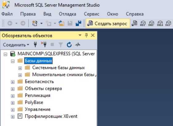Viewport: 173px width, 126px height.
Task: Pin the Обозреватель объектов panel
Action: coord(86,36)
